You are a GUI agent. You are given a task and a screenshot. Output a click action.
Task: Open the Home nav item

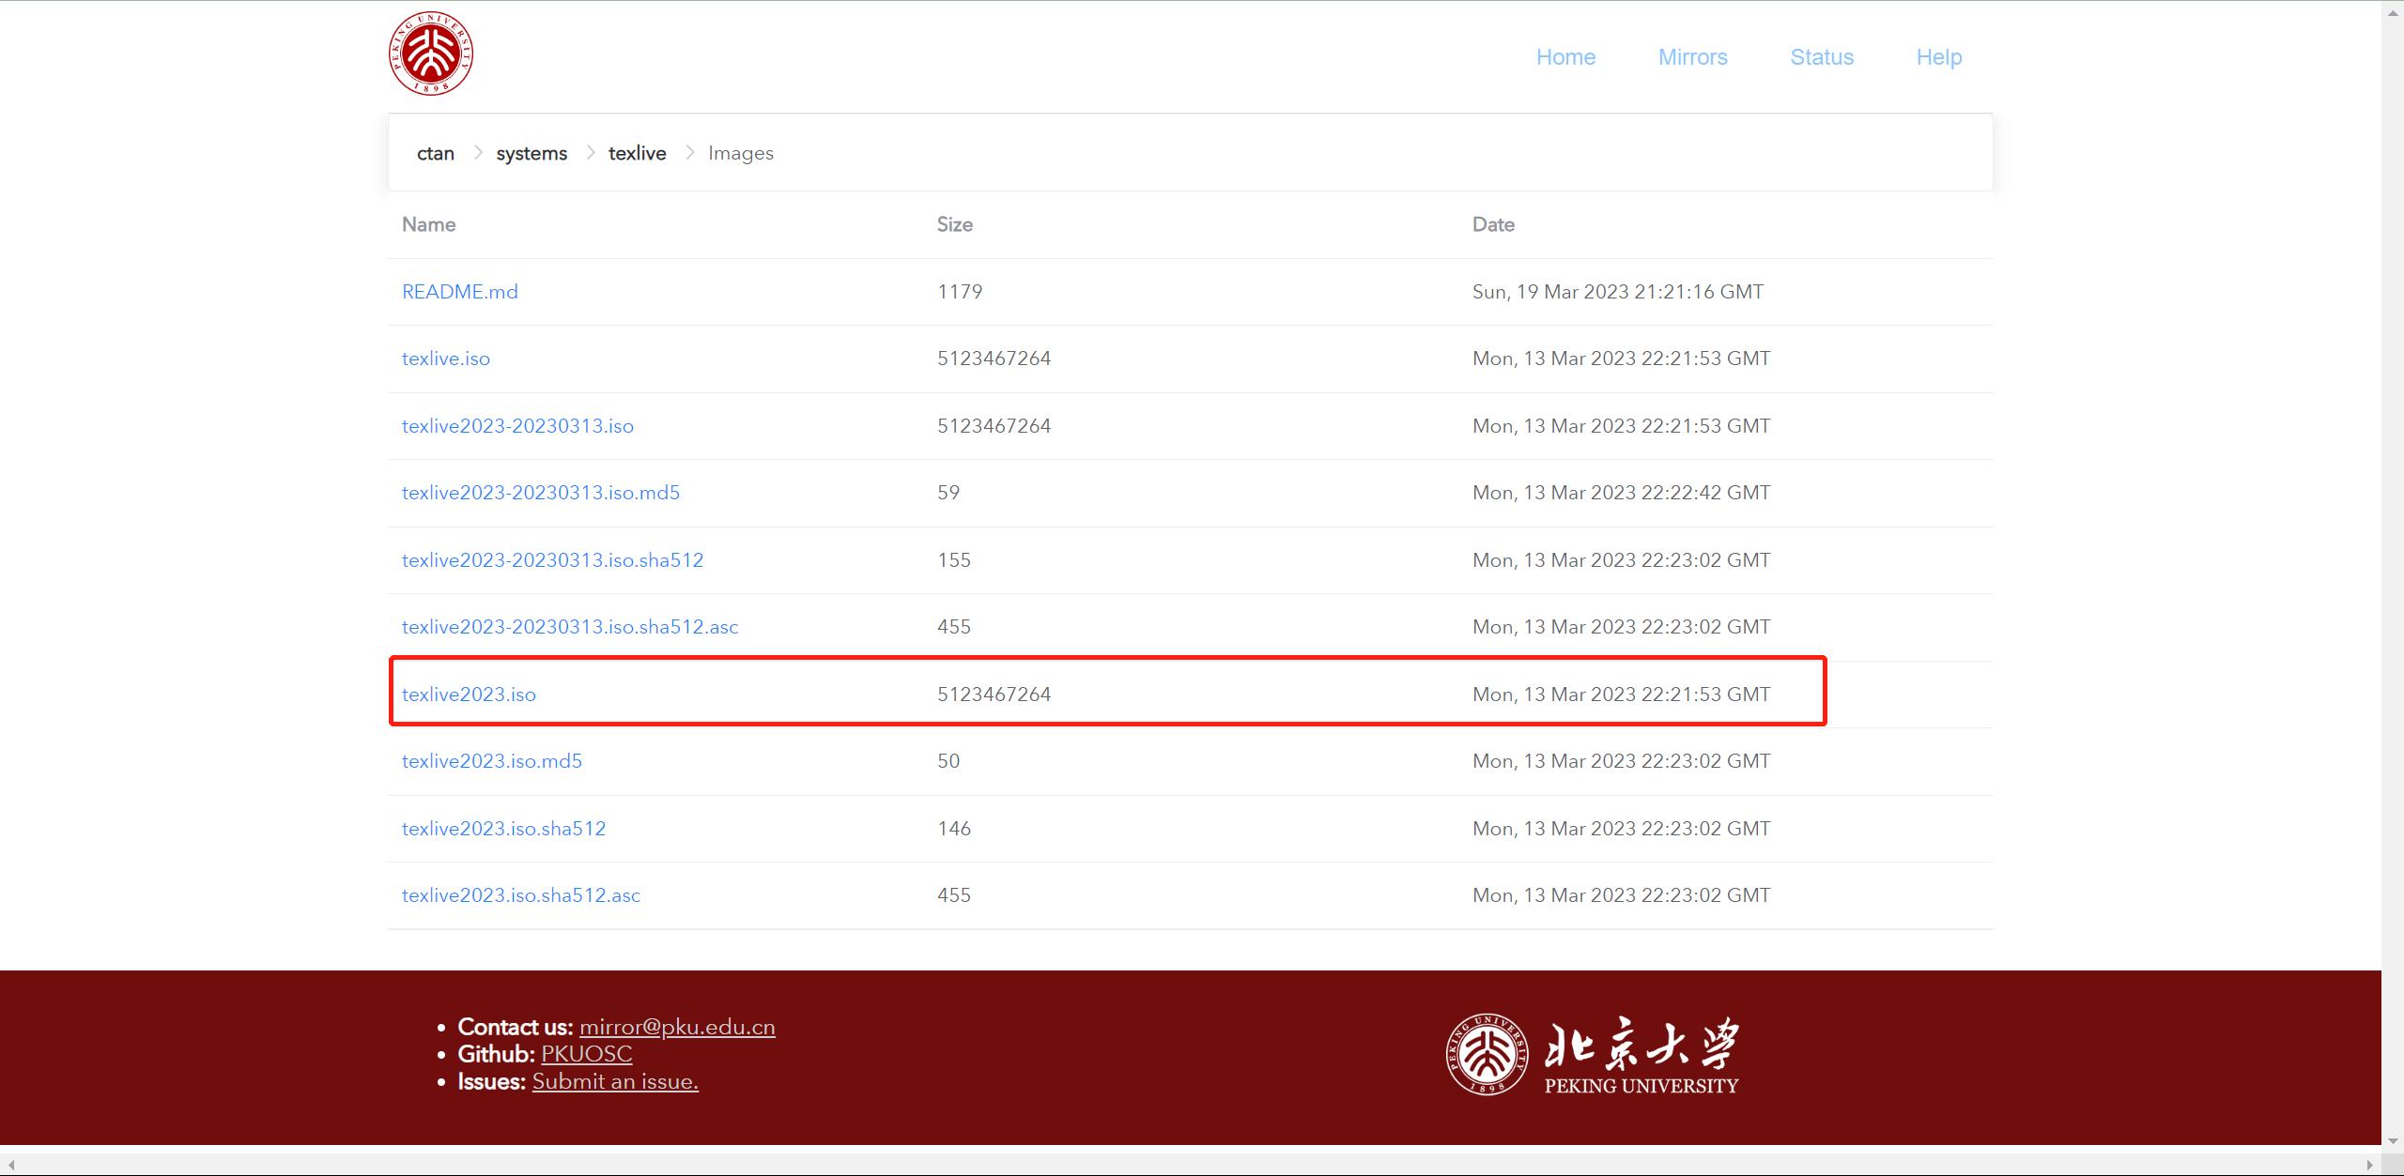pos(1565,57)
